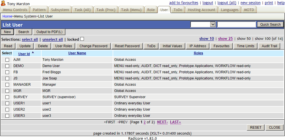Viewport: 285px width, 140px height.
Task: Check the box for the SURVEY user
Action: [x=7, y=97]
